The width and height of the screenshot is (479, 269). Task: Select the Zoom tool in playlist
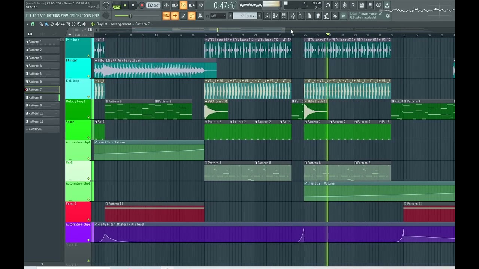pyautogui.click(x=79, y=24)
